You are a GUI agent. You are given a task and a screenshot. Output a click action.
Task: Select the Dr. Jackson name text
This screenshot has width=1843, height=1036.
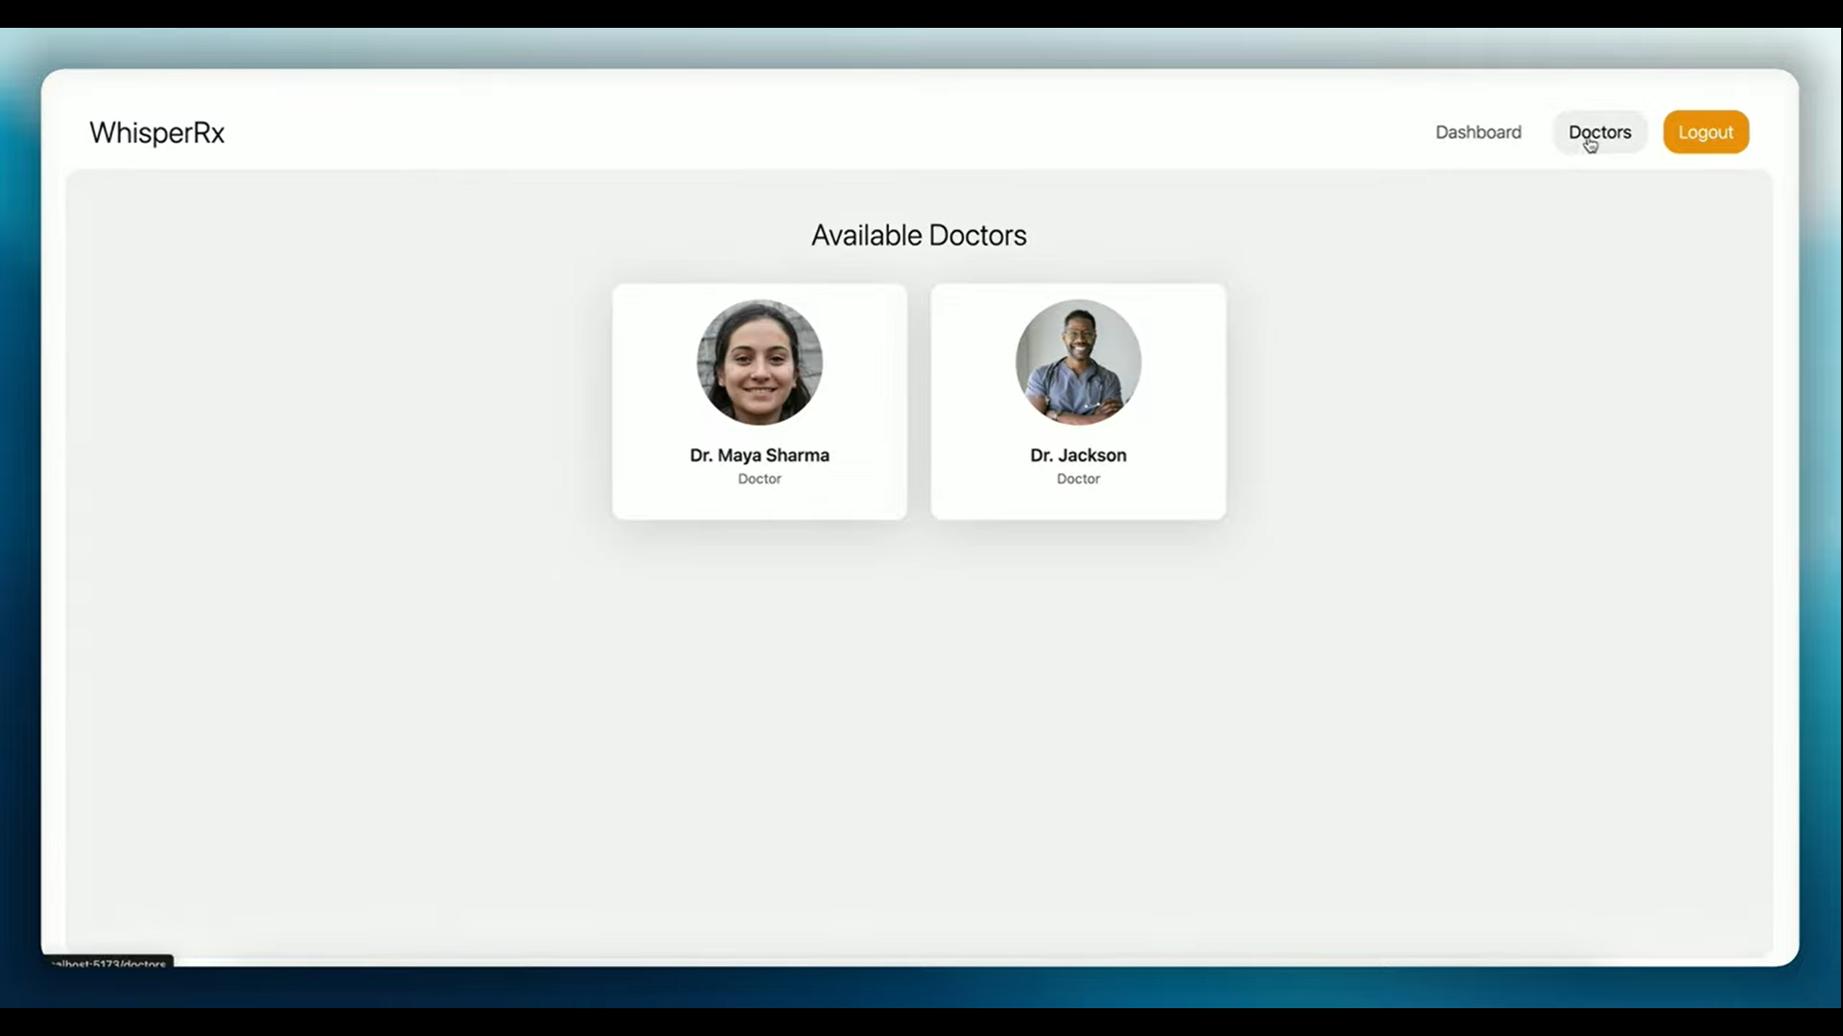tap(1078, 456)
